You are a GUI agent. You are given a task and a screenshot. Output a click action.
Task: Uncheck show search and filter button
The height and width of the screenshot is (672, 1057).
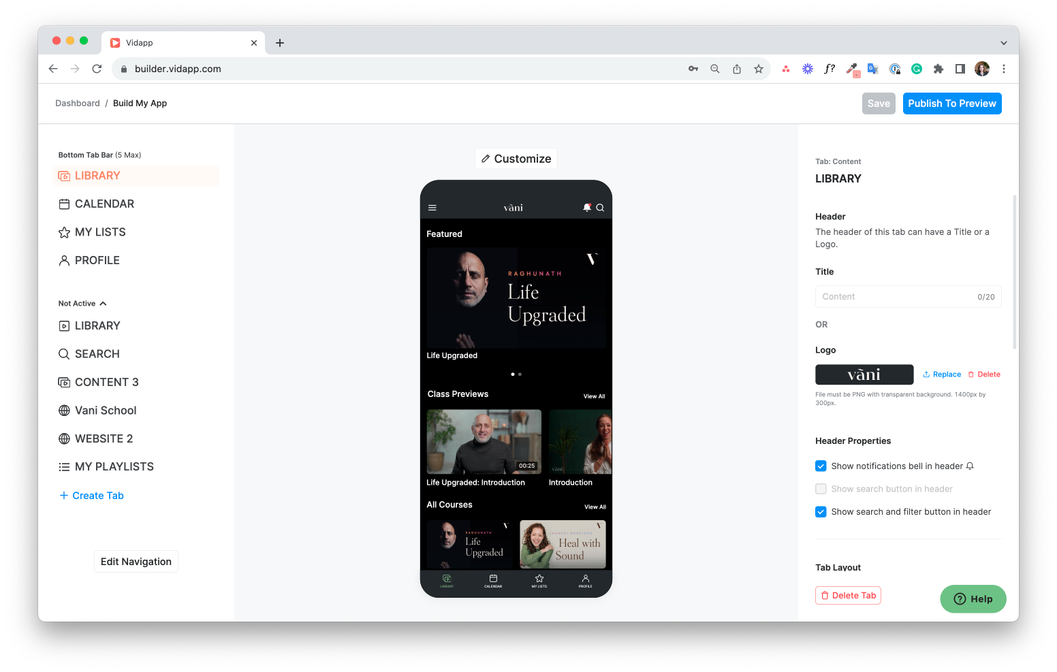[x=821, y=512]
